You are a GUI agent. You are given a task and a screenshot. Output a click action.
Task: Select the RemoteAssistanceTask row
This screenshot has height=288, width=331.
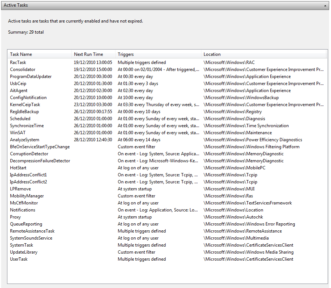167,231
